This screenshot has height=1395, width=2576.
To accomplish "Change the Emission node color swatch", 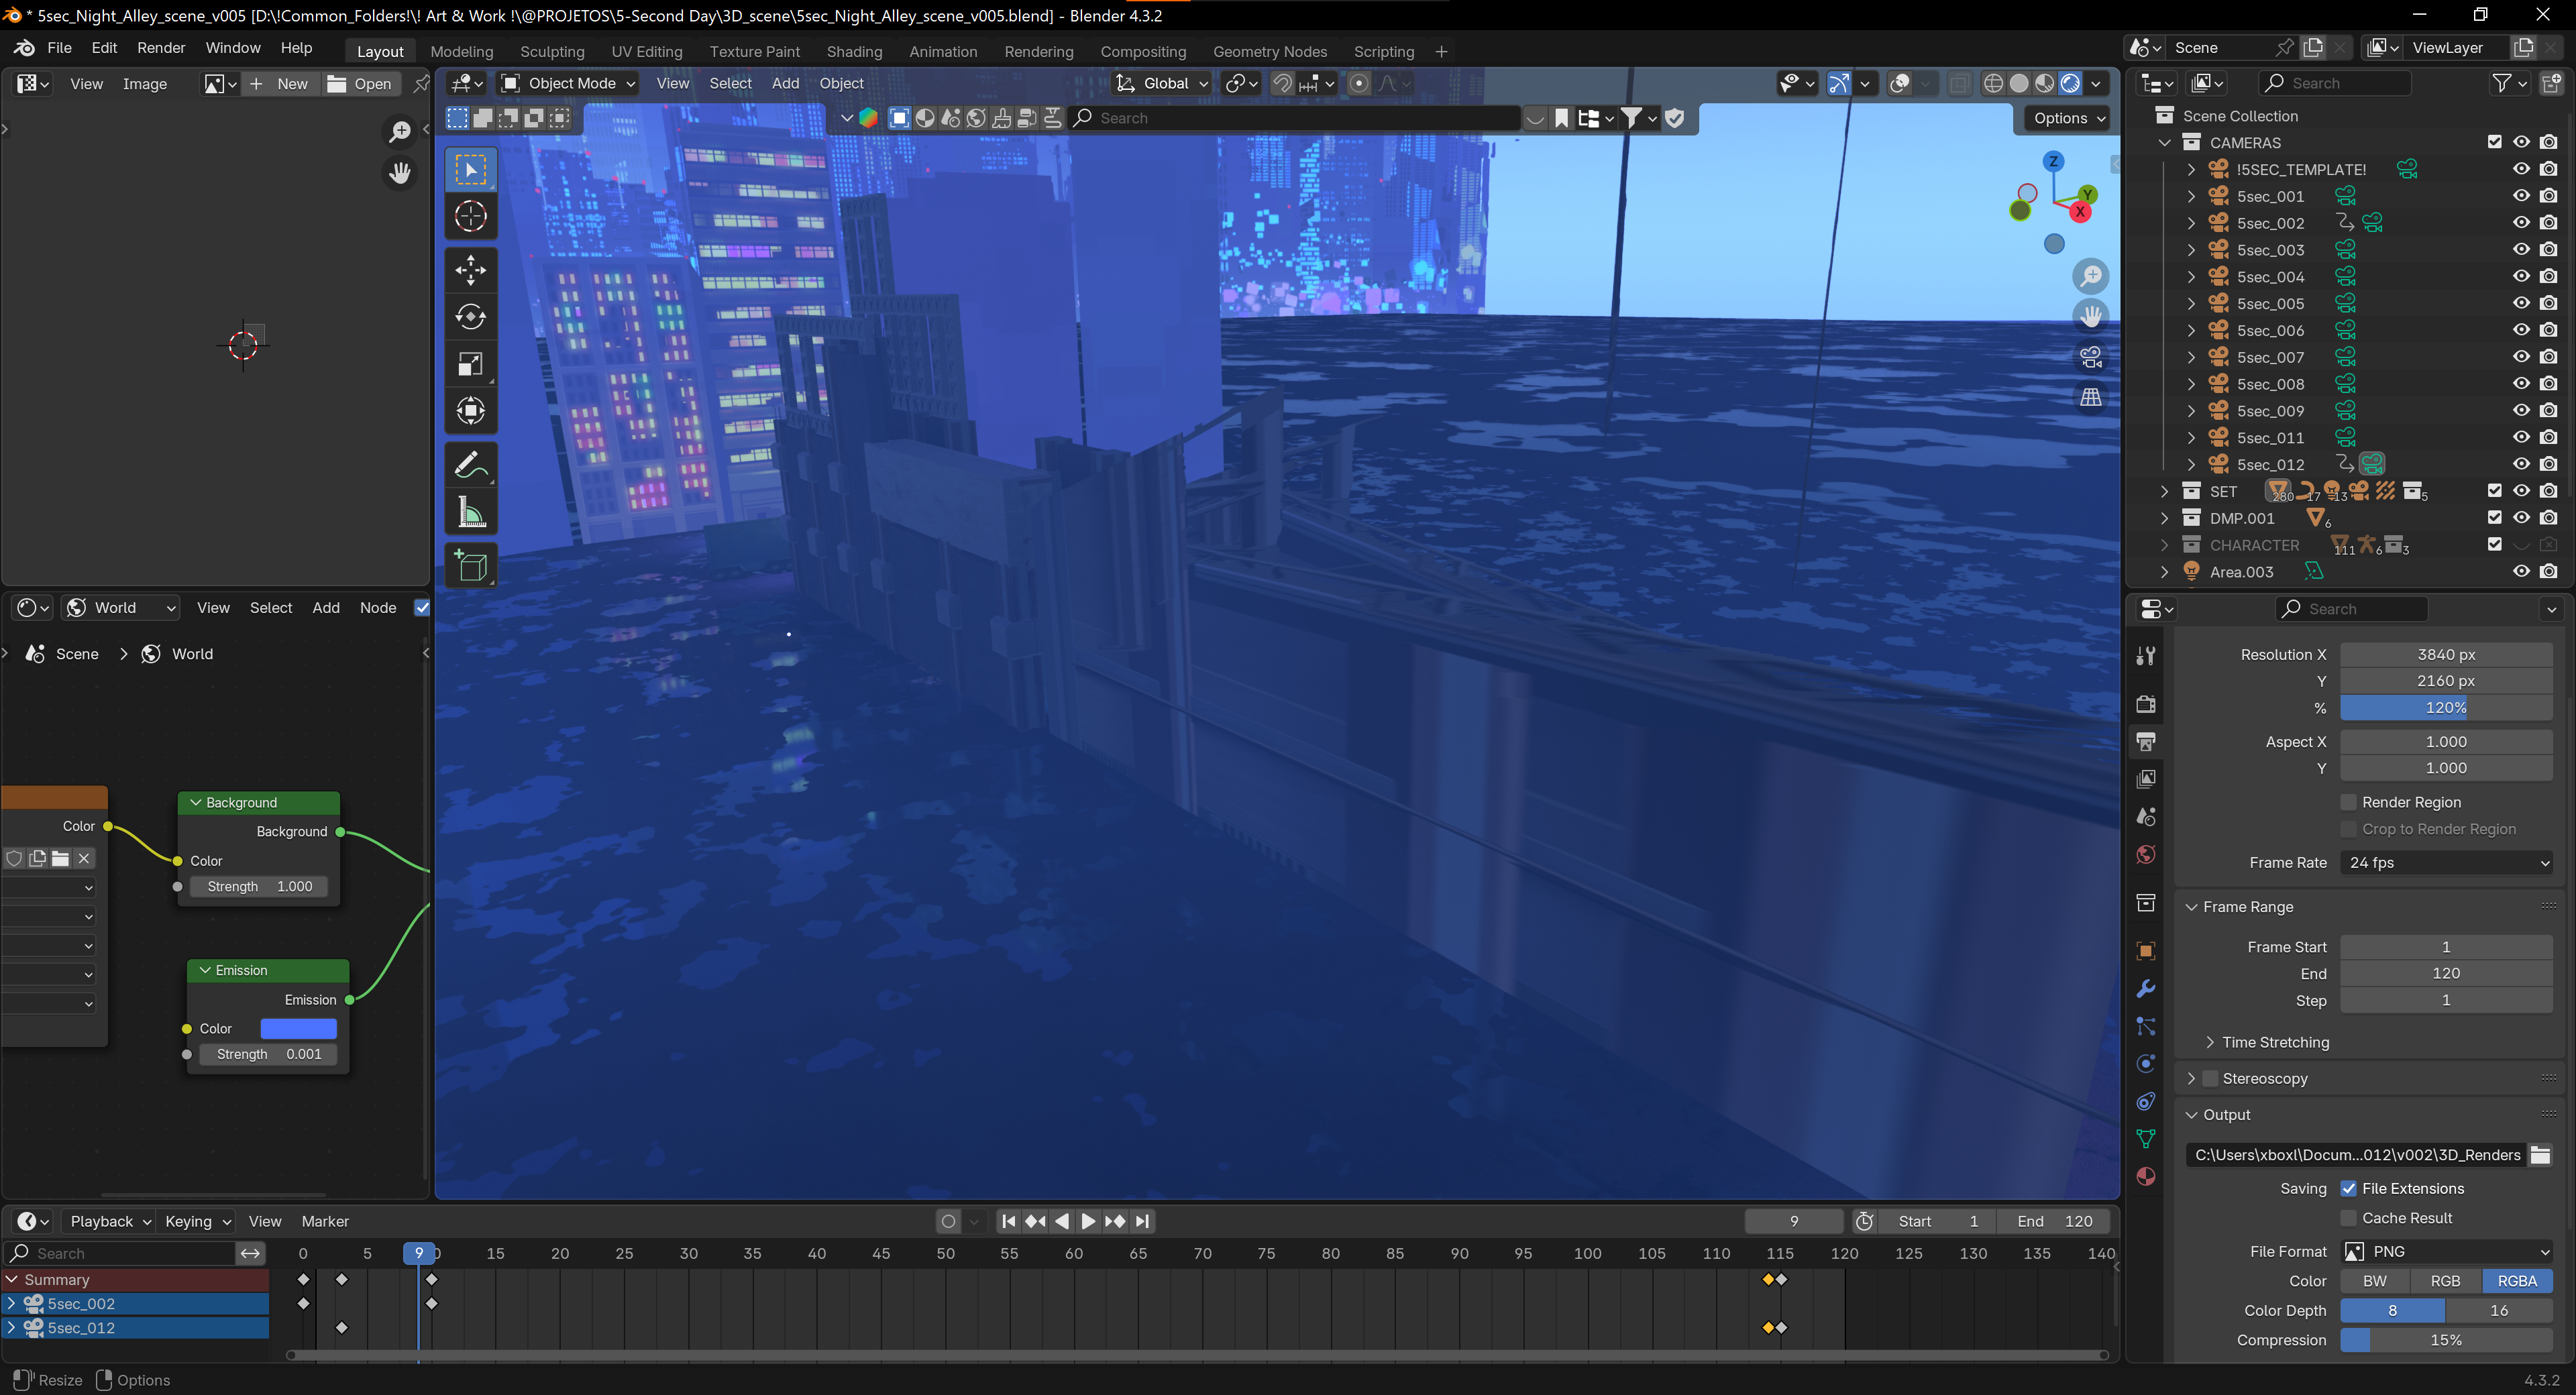I will pos(298,1028).
